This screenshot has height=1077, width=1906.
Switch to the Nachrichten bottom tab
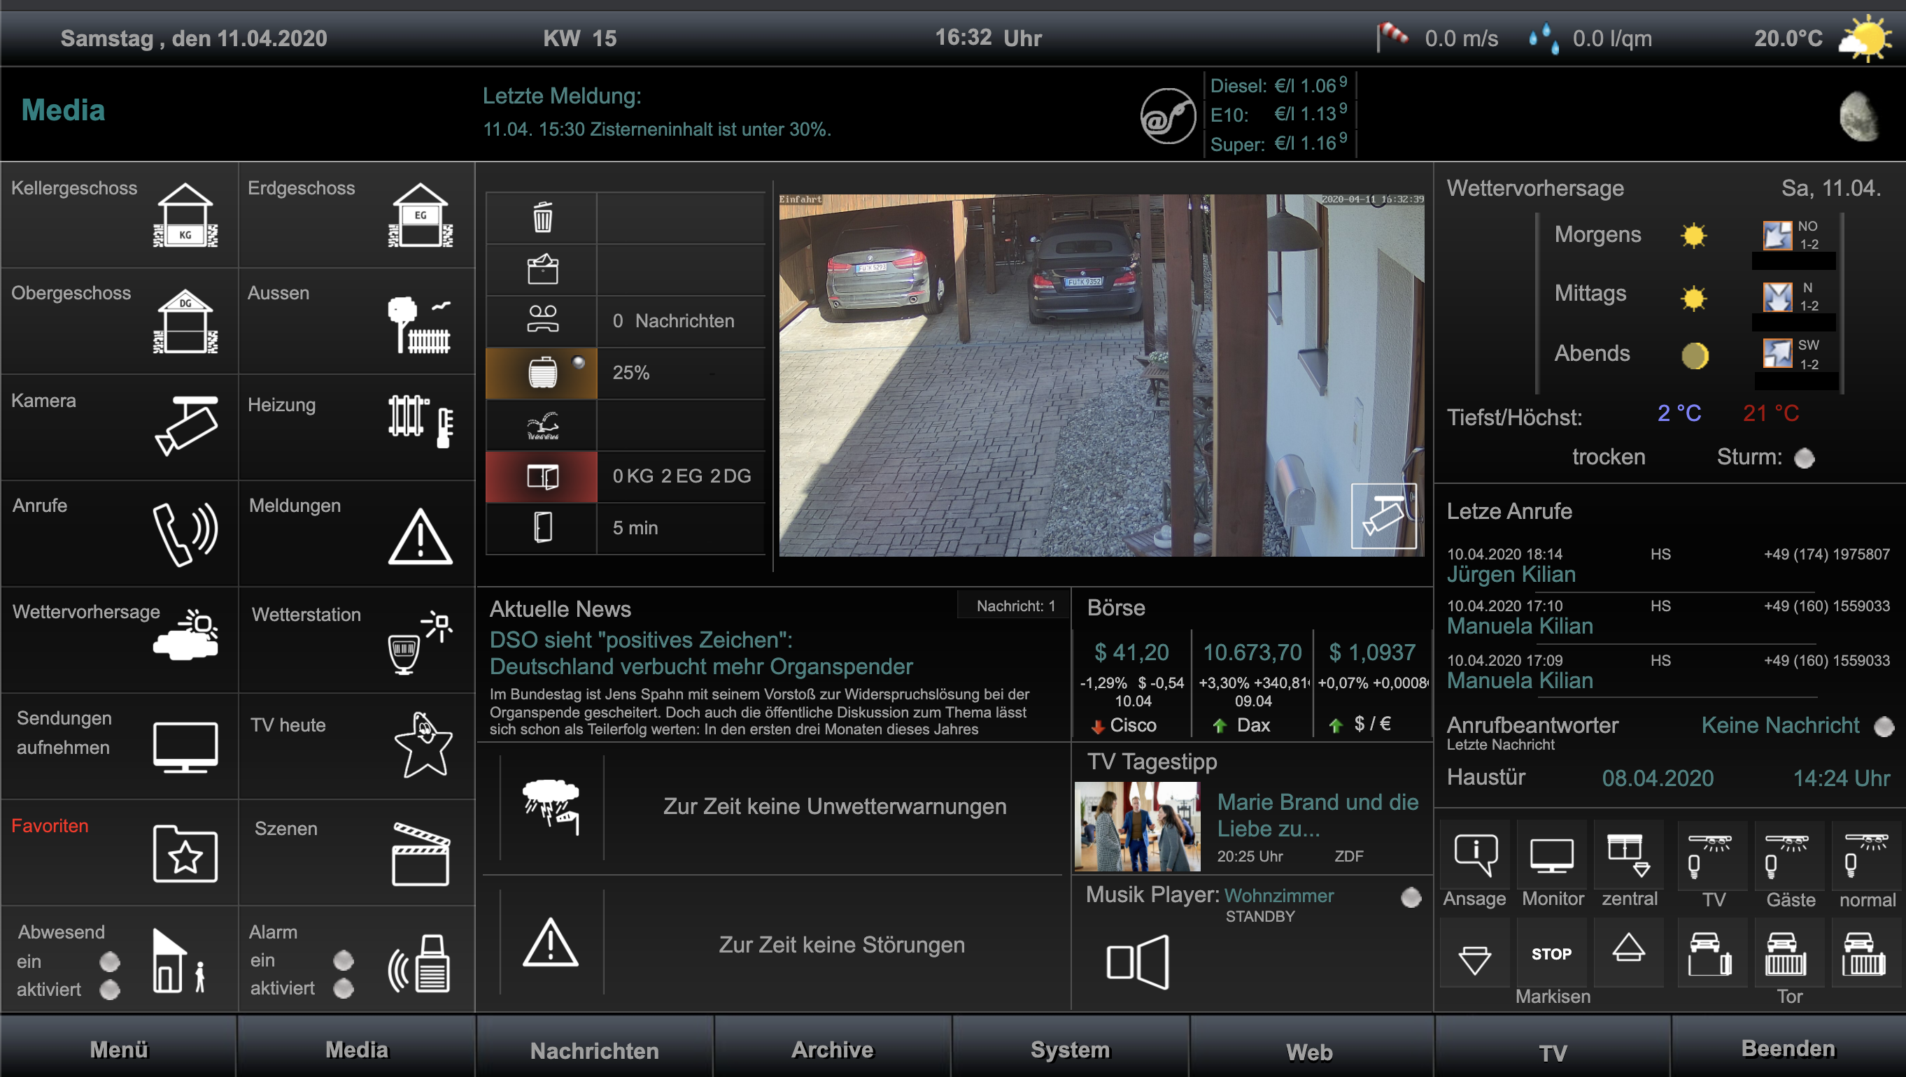(594, 1050)
